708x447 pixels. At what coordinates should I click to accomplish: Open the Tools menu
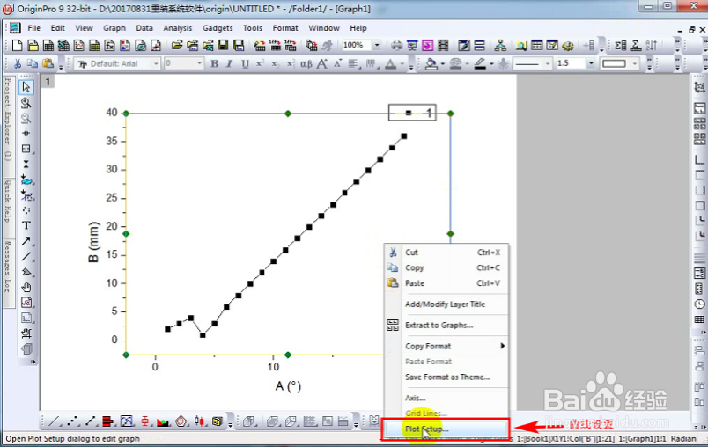click(253, 28)
